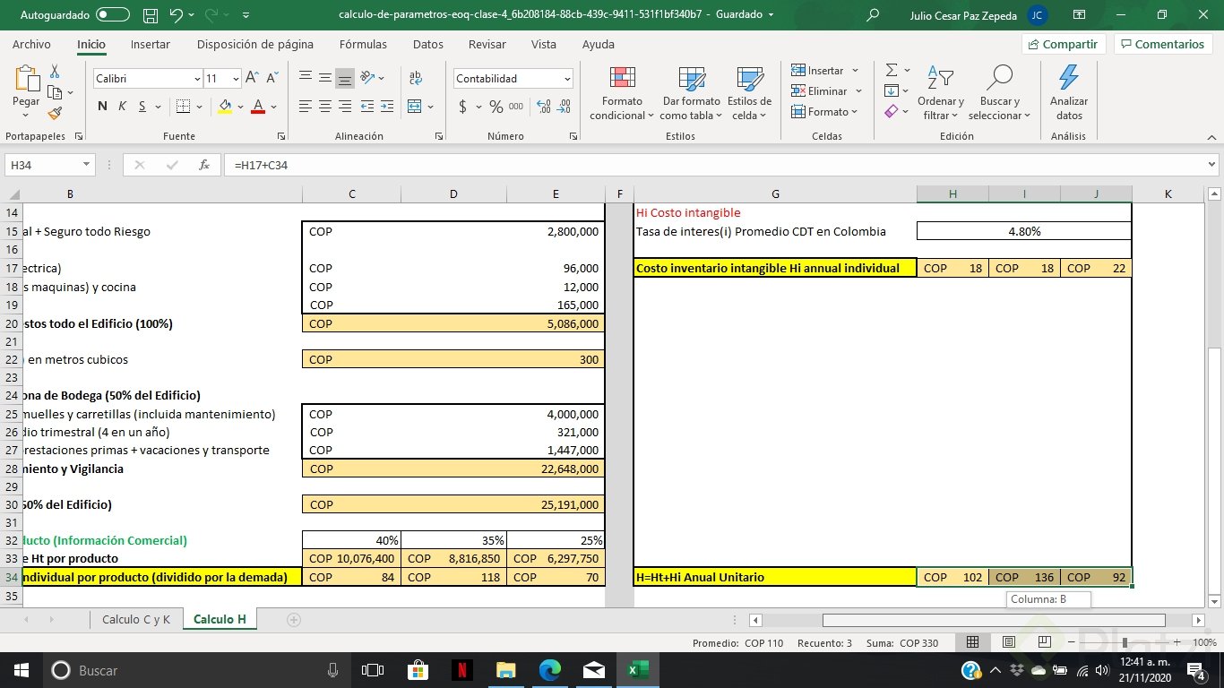
Task: Open Formato condicional options
Action: tap(620, 92)
